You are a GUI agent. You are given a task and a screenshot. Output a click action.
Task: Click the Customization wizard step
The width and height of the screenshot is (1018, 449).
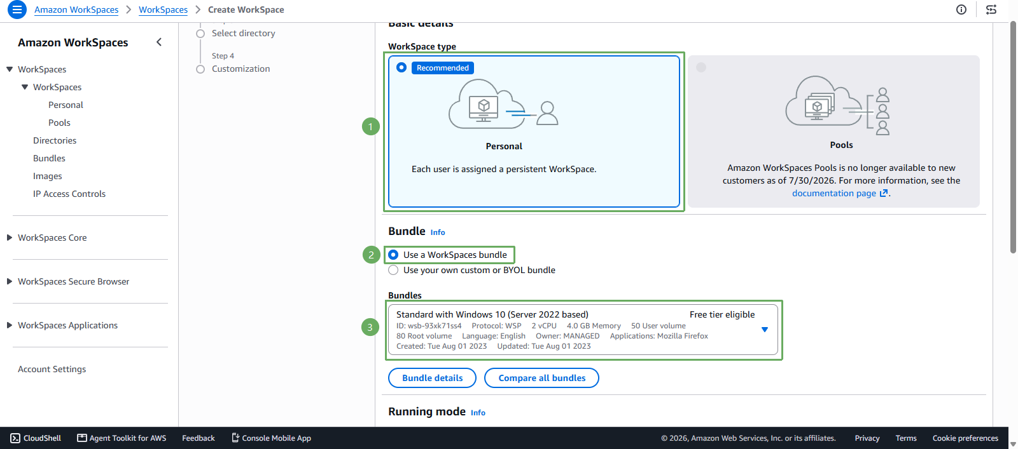tap(241, 69)
